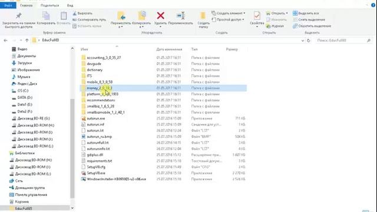Image resolution: width=377 pixels, height=212 pixels.
Task: Rename the item with Переименовать
Action: click(x=180, y=18)
